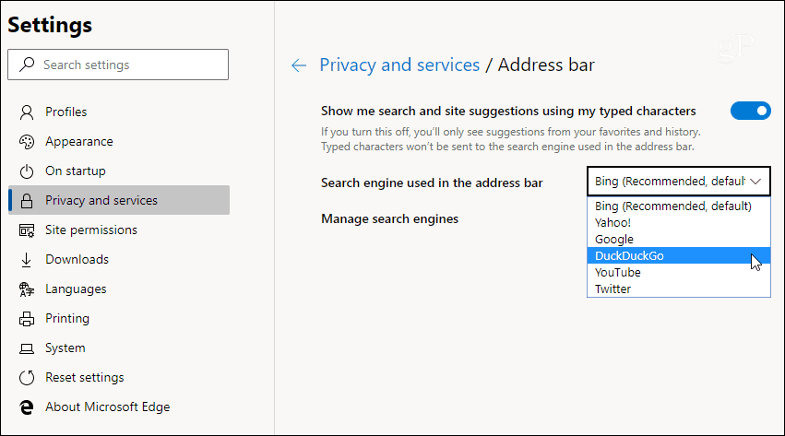Click the magnifier icon in search box
This screenshot has width=785, height=436.
(x=27, y=65)
